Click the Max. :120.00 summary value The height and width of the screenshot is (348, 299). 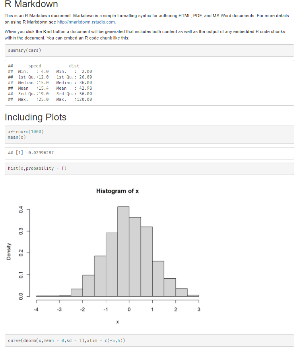[74, 99]
